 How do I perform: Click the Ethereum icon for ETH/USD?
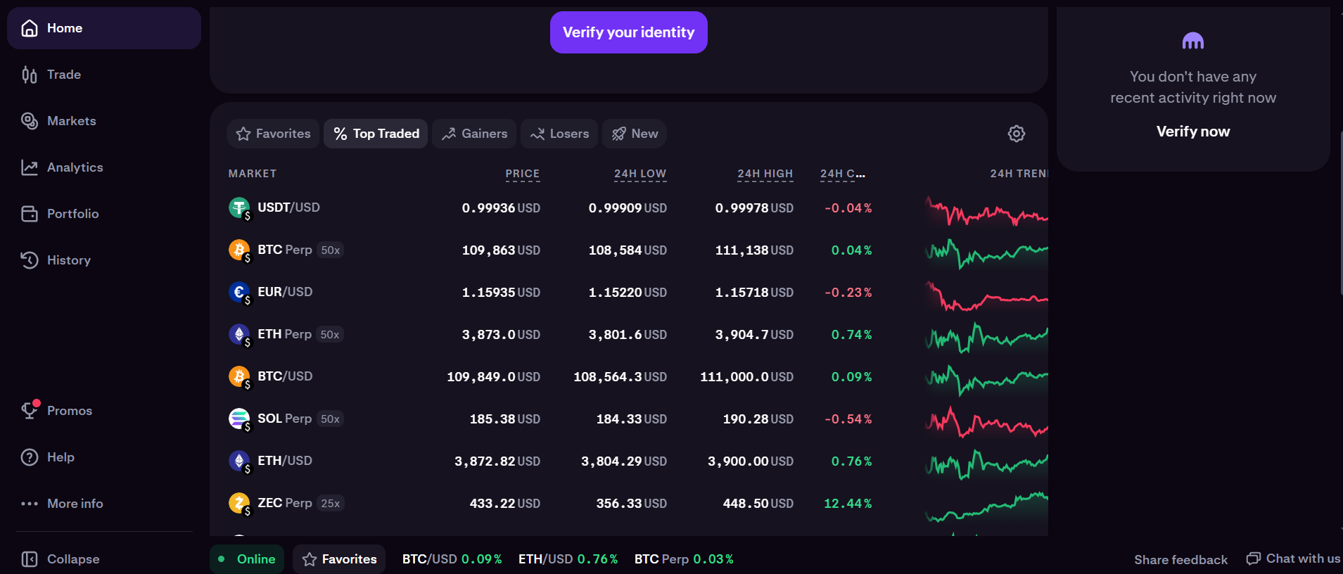(x=238, y=461)
